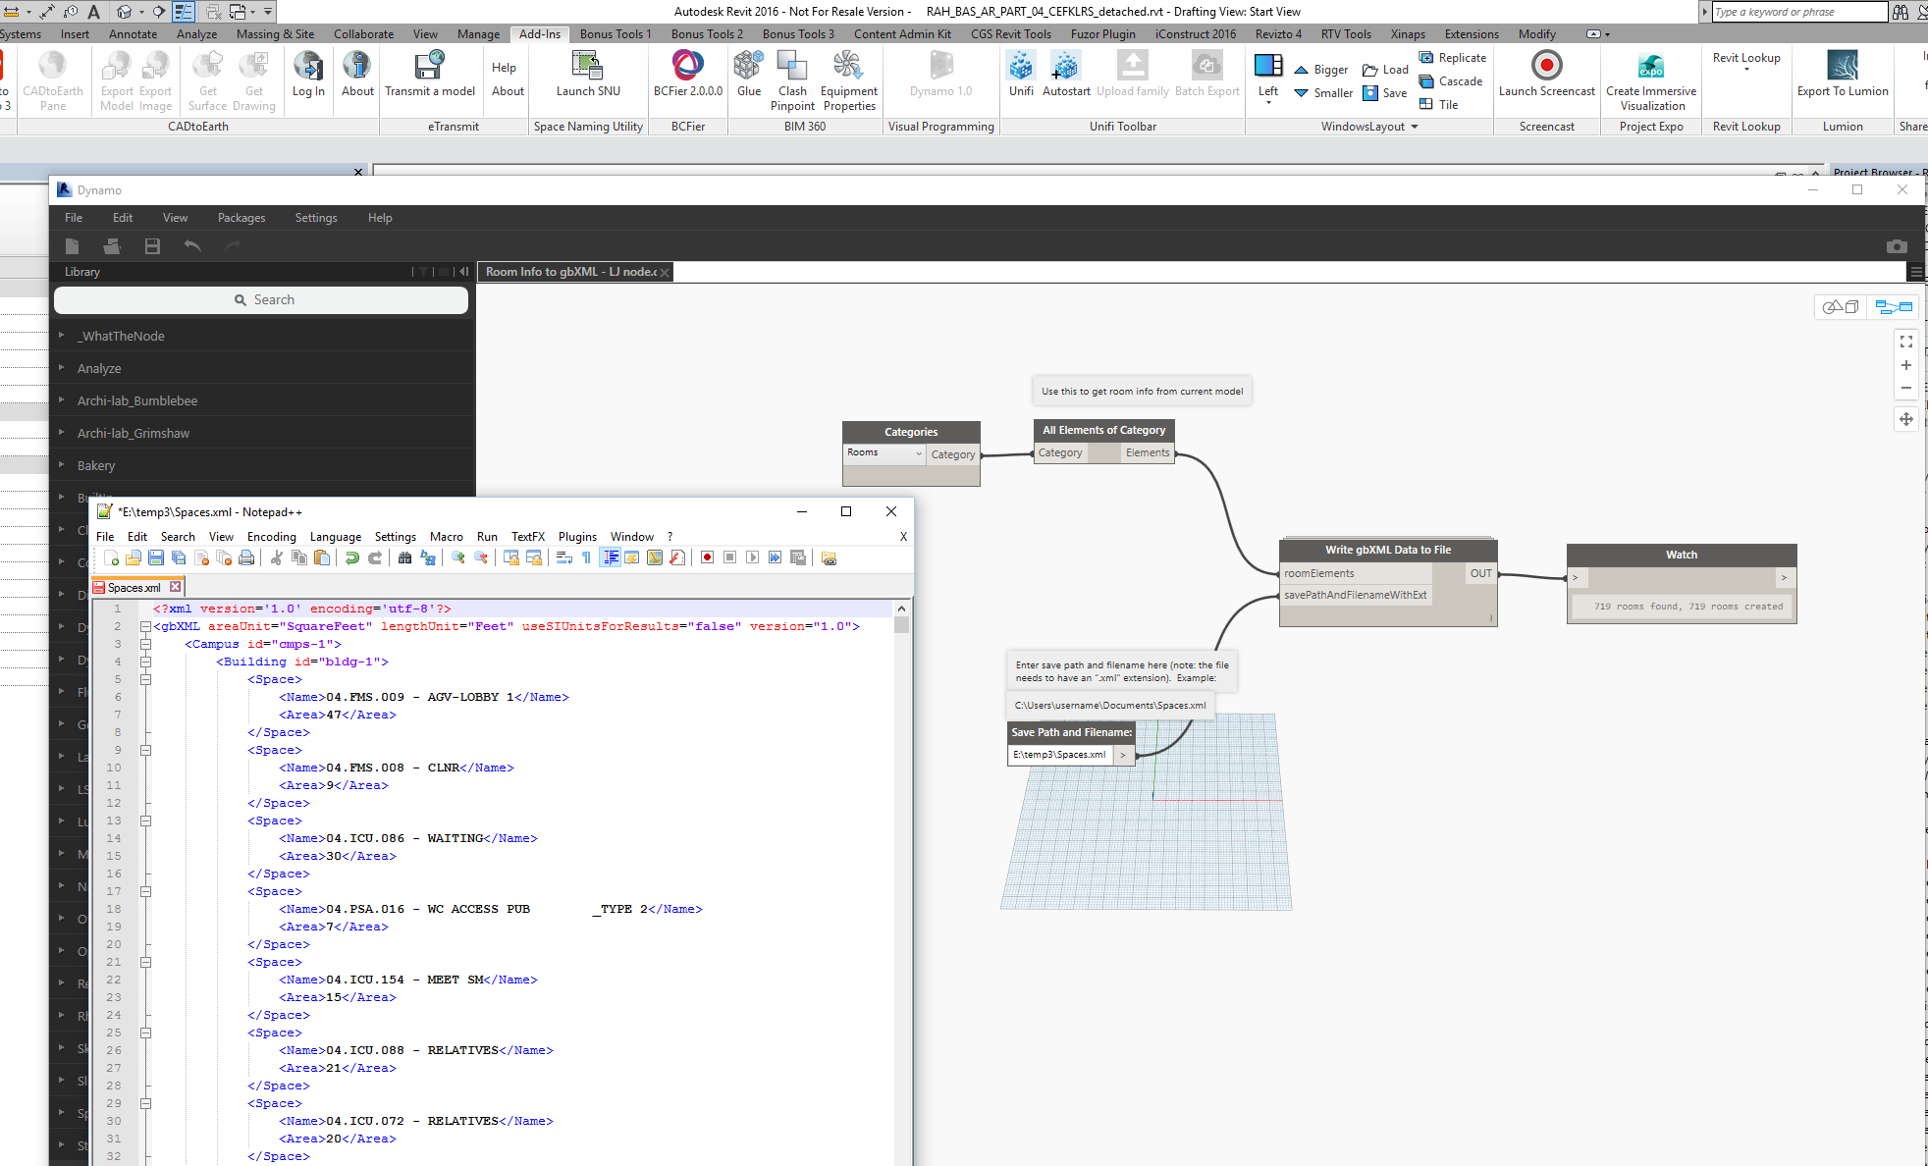Click the Cascade windows button
1928x1166 pixels.
[x=1451, y=81]
